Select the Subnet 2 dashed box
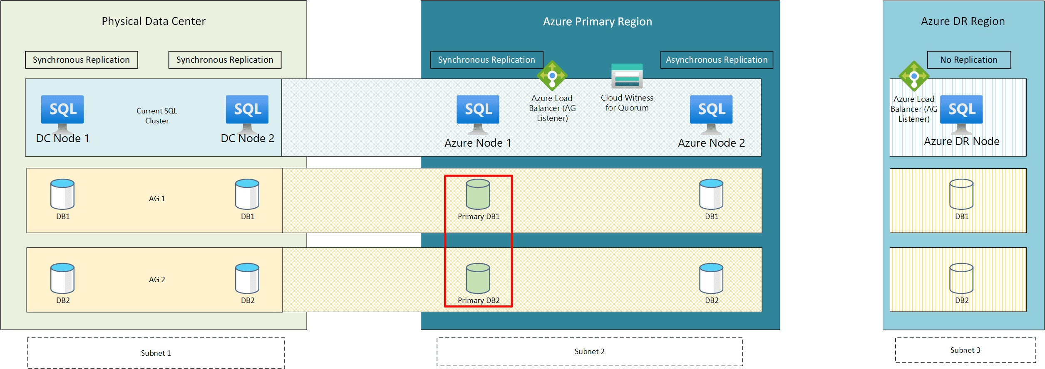The width and height of the screenshot is (1045, 369). [590, 352]
